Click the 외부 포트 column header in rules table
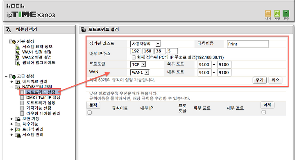 [202, 108]
